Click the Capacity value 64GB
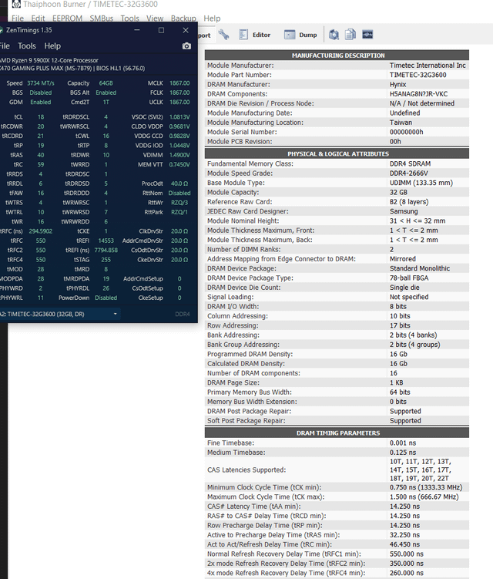The image size is (493, 579). point(106,83)
